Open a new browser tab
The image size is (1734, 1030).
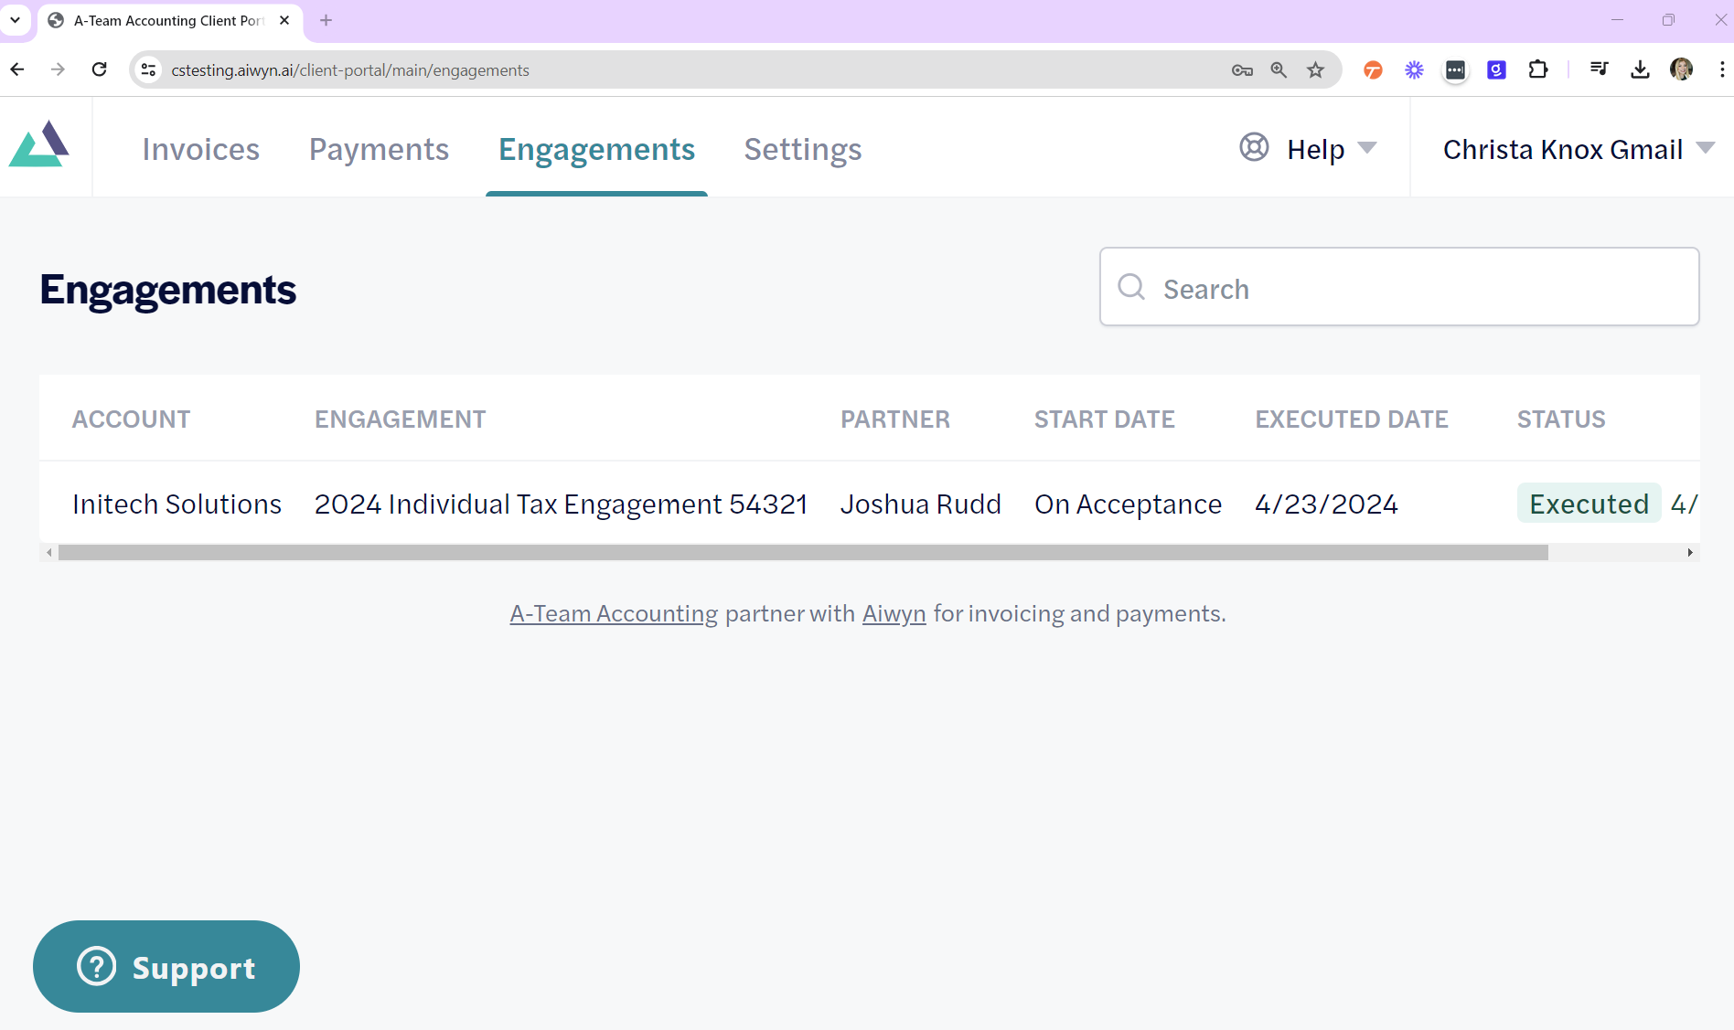326,20
